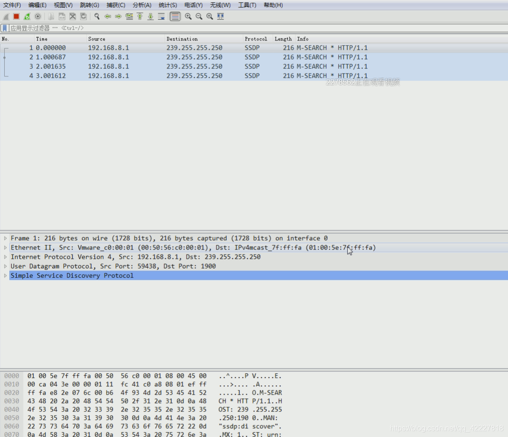Select packet 2 at time 1.000687
Image resolution: width=508 pixels, height=437 pixels.
click(254, 57)
